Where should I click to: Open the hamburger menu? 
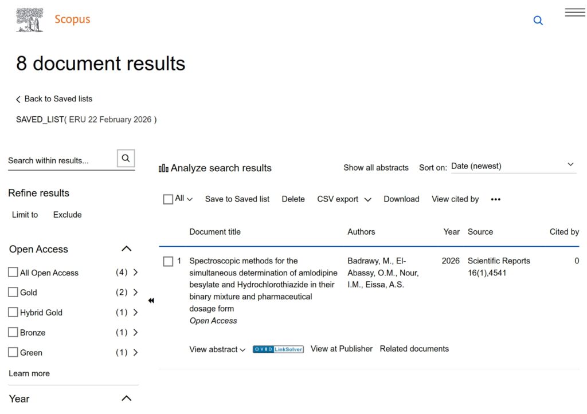[574, 13]
